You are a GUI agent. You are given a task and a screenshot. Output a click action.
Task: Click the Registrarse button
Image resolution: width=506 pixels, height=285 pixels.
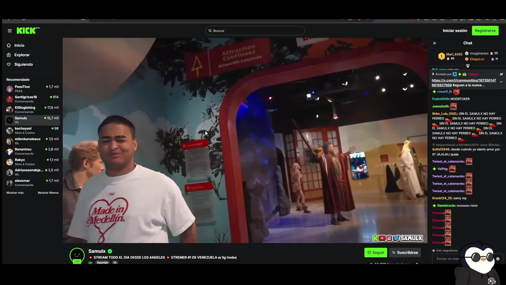click(x=485, y=30)
